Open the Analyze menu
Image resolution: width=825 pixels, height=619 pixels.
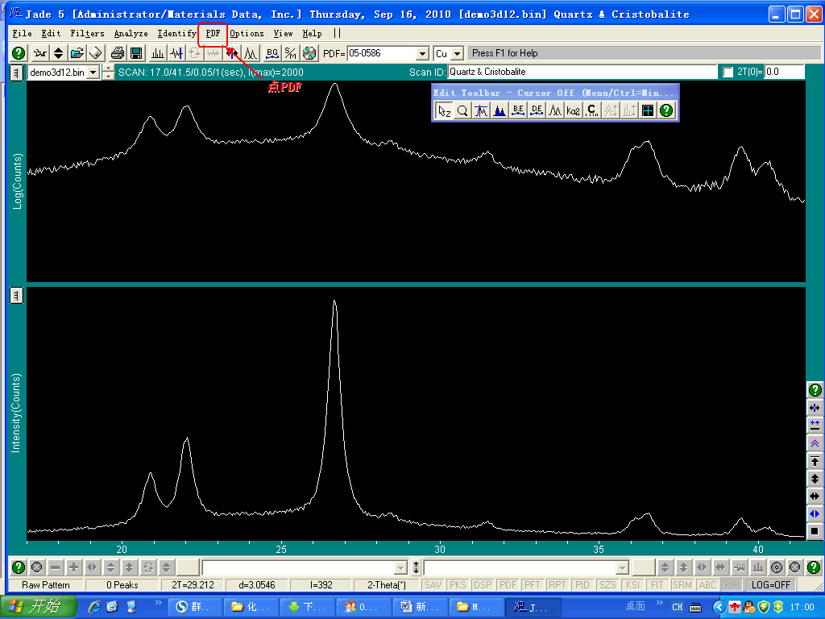131,34
